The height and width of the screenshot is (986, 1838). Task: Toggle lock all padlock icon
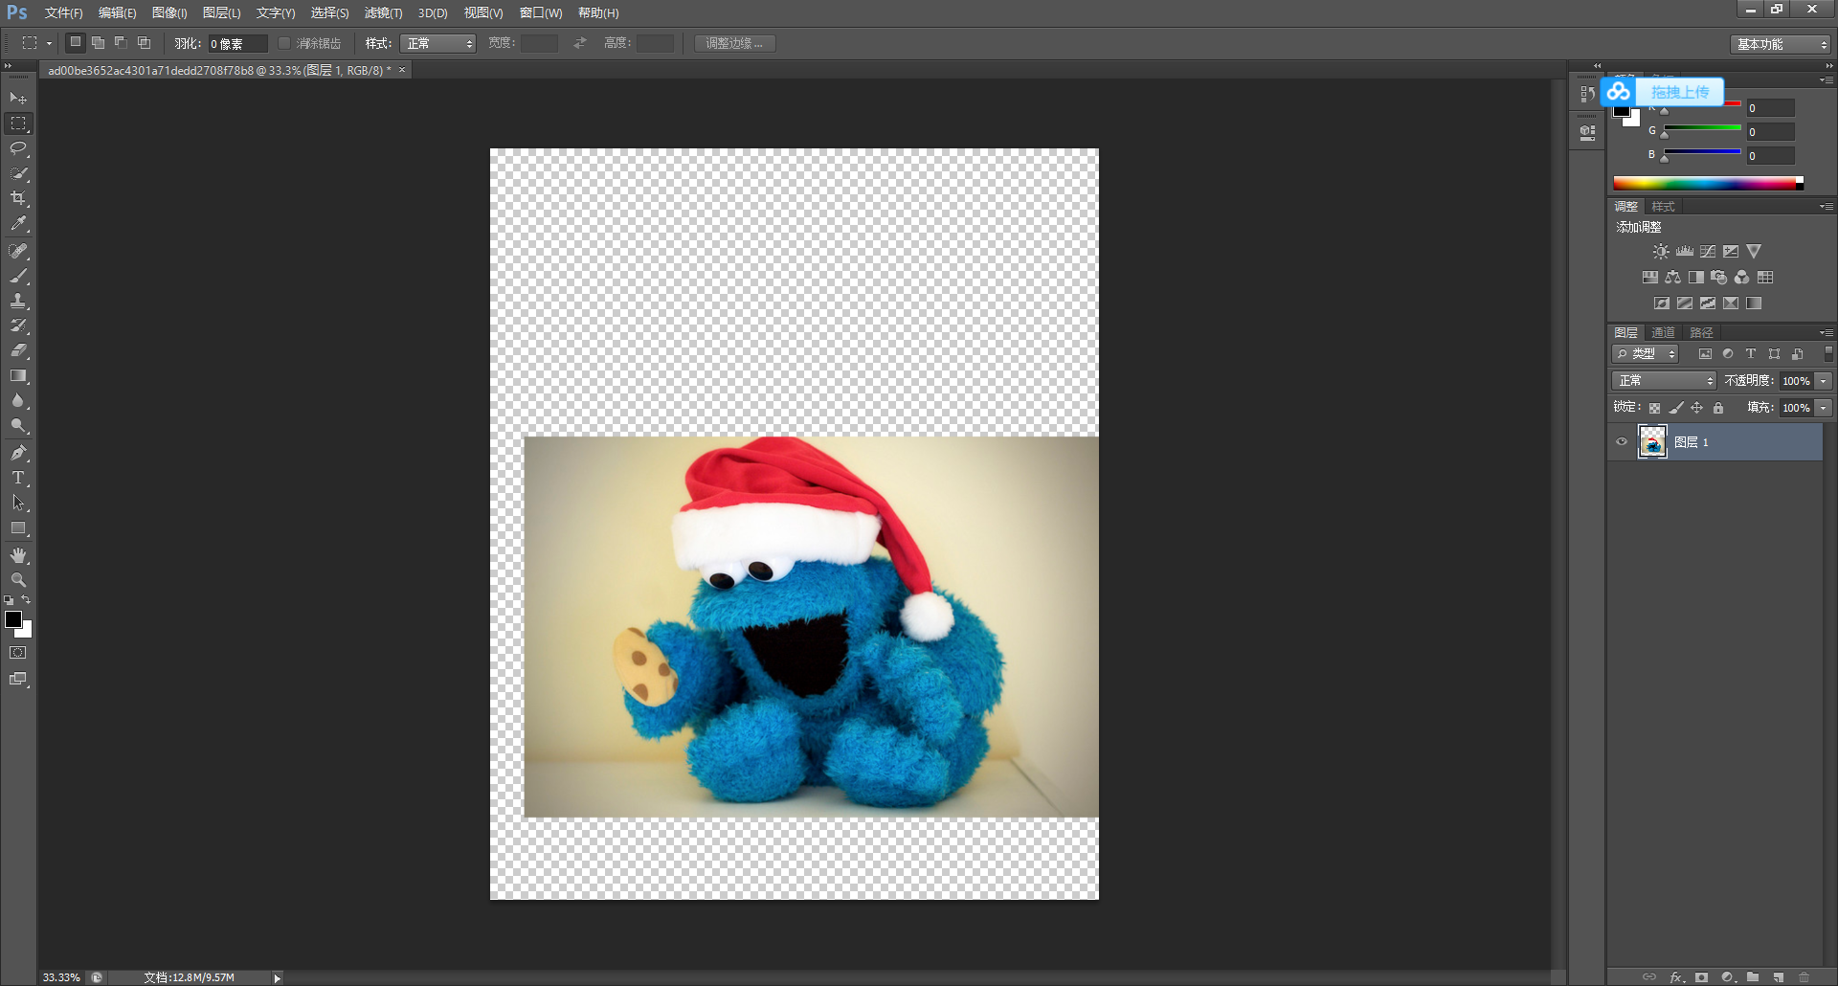1718,408
